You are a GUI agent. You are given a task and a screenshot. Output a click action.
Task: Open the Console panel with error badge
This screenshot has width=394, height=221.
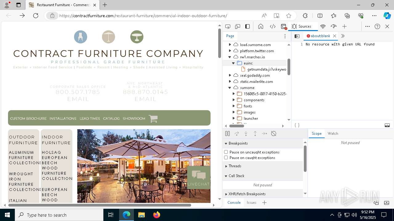pyautogui.click(x=284, y=26)
